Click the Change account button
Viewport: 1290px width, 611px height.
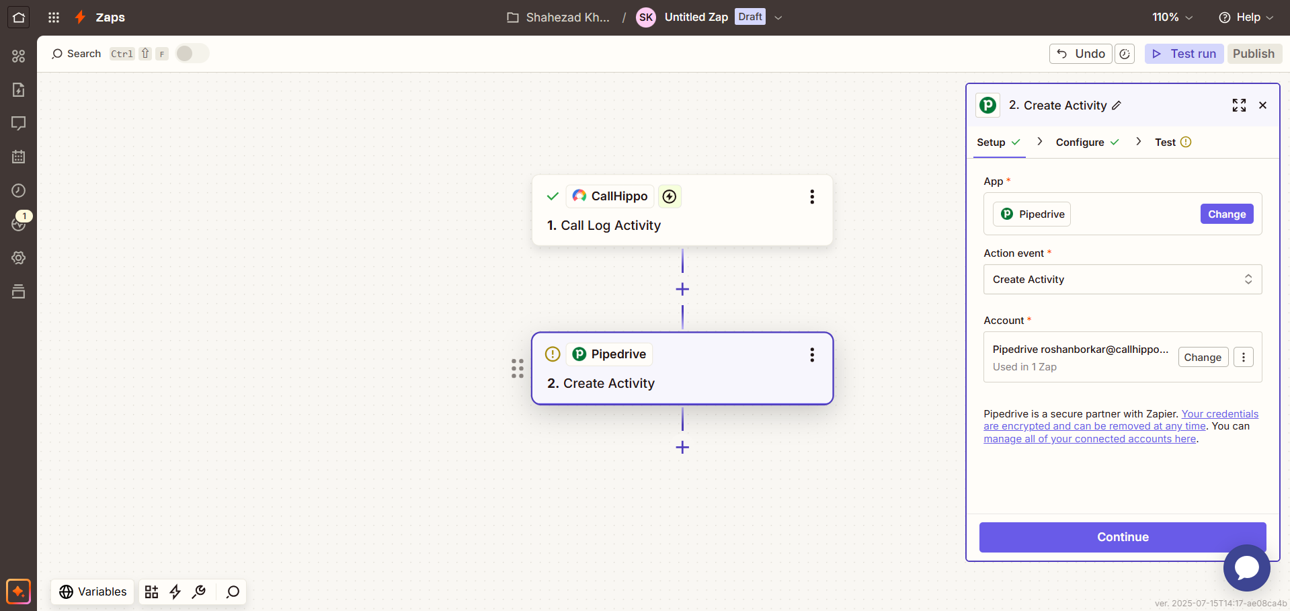click(x=1203, y=357)
